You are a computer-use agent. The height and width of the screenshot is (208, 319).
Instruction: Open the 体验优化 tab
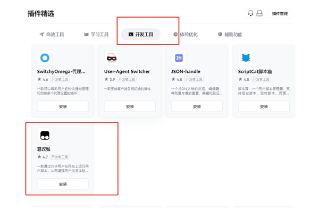point(186,35)
